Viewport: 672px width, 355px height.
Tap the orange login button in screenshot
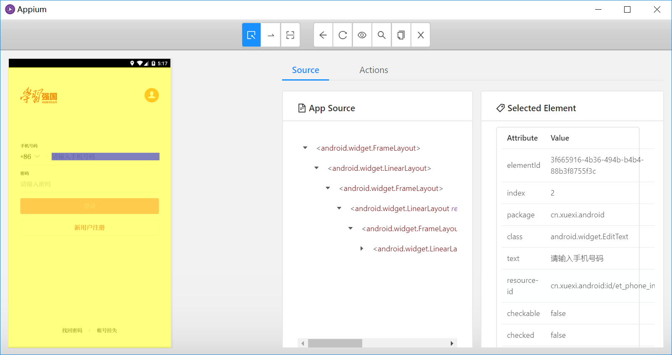tap(89, 206)
